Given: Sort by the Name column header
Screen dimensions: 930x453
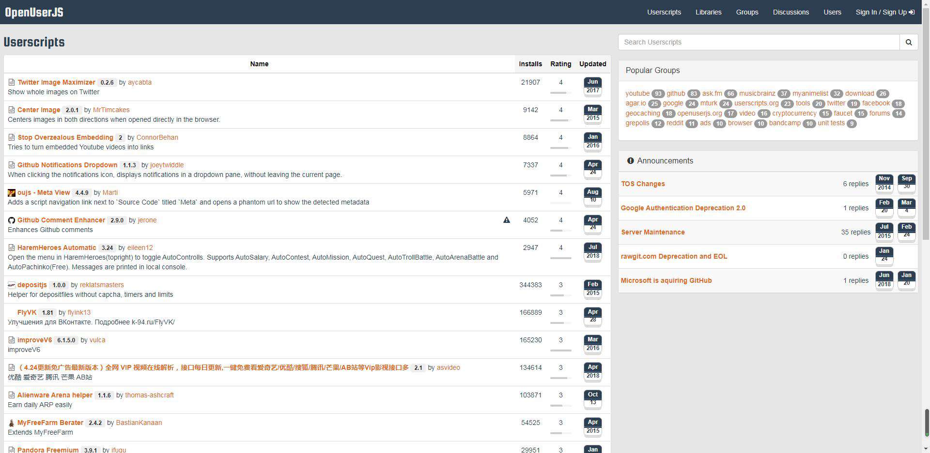Looking at the screenshot, I should [x=259, y=64].
